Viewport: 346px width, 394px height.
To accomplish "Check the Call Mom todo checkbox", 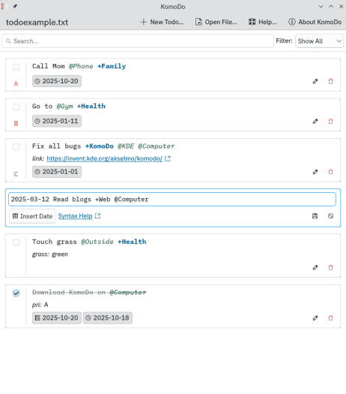I will pos(16,67).
